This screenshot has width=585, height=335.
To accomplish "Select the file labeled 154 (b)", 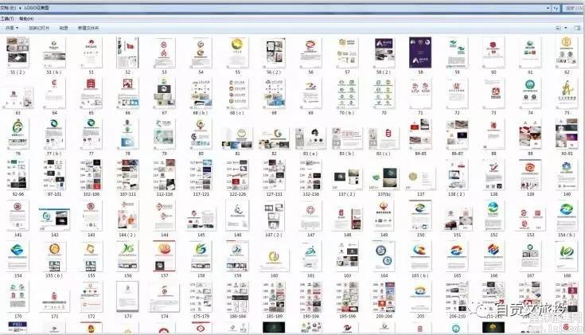I will pos(567,216).
